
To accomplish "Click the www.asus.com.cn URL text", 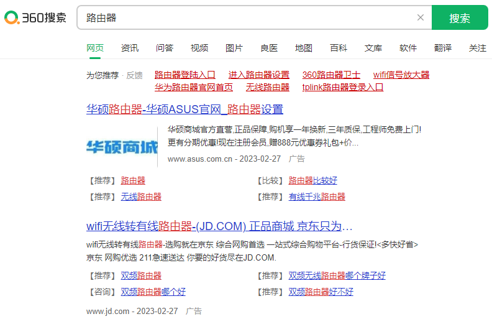I will pos(200,159).
